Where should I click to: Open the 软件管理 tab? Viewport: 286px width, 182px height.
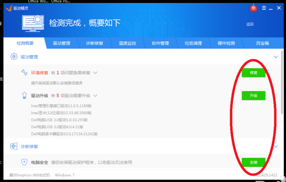pyautogui.click(x=160, y=43)
